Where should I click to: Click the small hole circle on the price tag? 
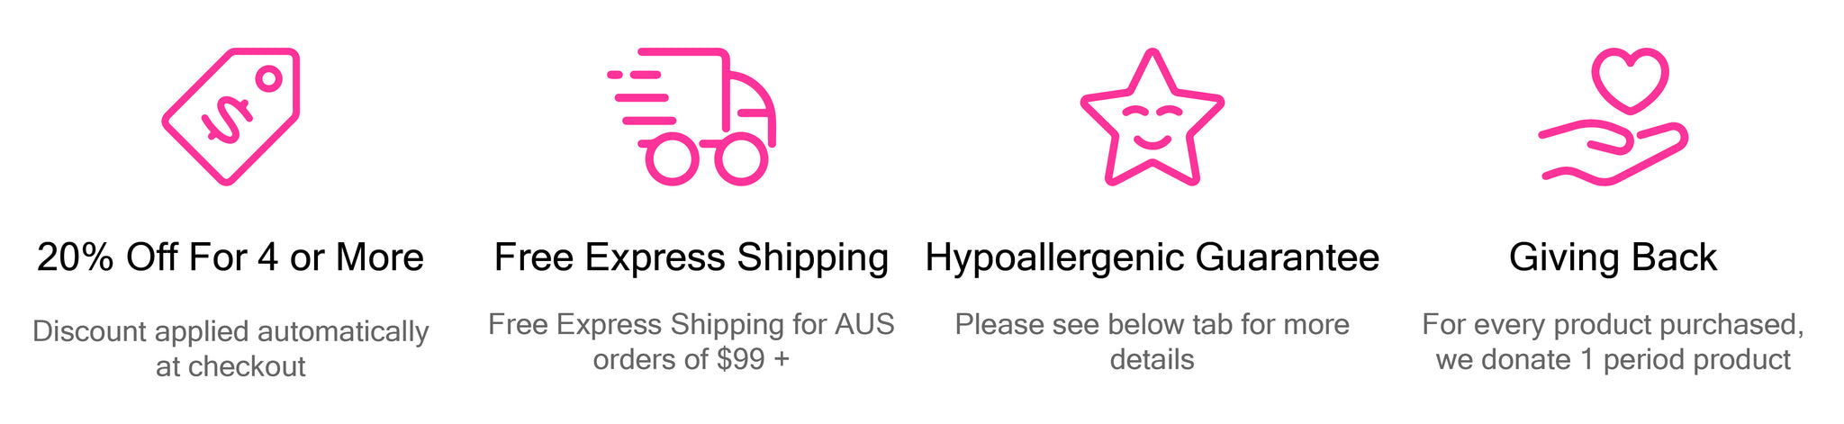tap(267, 78)
